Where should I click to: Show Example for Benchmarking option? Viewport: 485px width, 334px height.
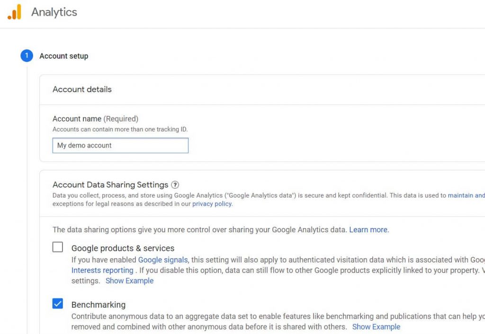click(376, 327)
